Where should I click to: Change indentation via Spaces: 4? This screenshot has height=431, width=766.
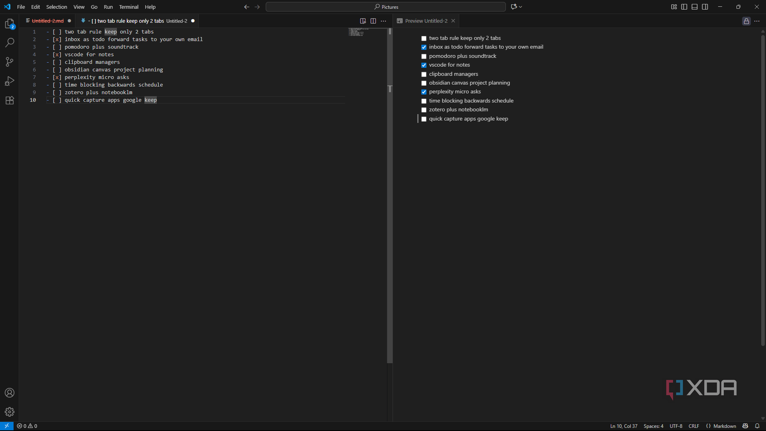[653, 426]
